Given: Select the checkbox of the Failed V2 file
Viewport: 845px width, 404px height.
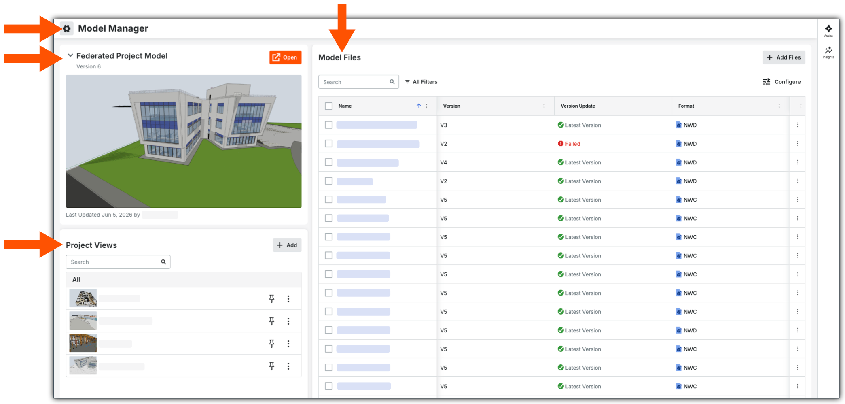Looking at the screenshot, I should [328, 144].
